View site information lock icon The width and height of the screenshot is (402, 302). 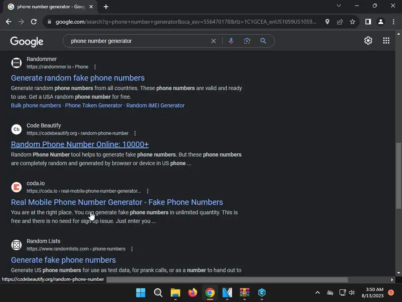49,22
